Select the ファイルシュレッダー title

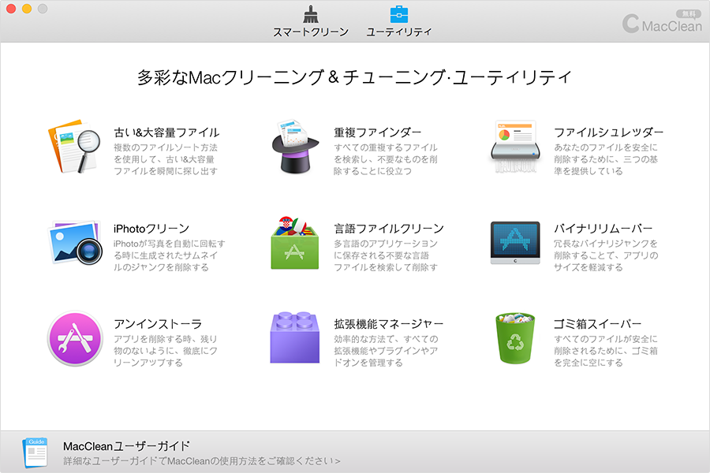click(x=608, y=132)
